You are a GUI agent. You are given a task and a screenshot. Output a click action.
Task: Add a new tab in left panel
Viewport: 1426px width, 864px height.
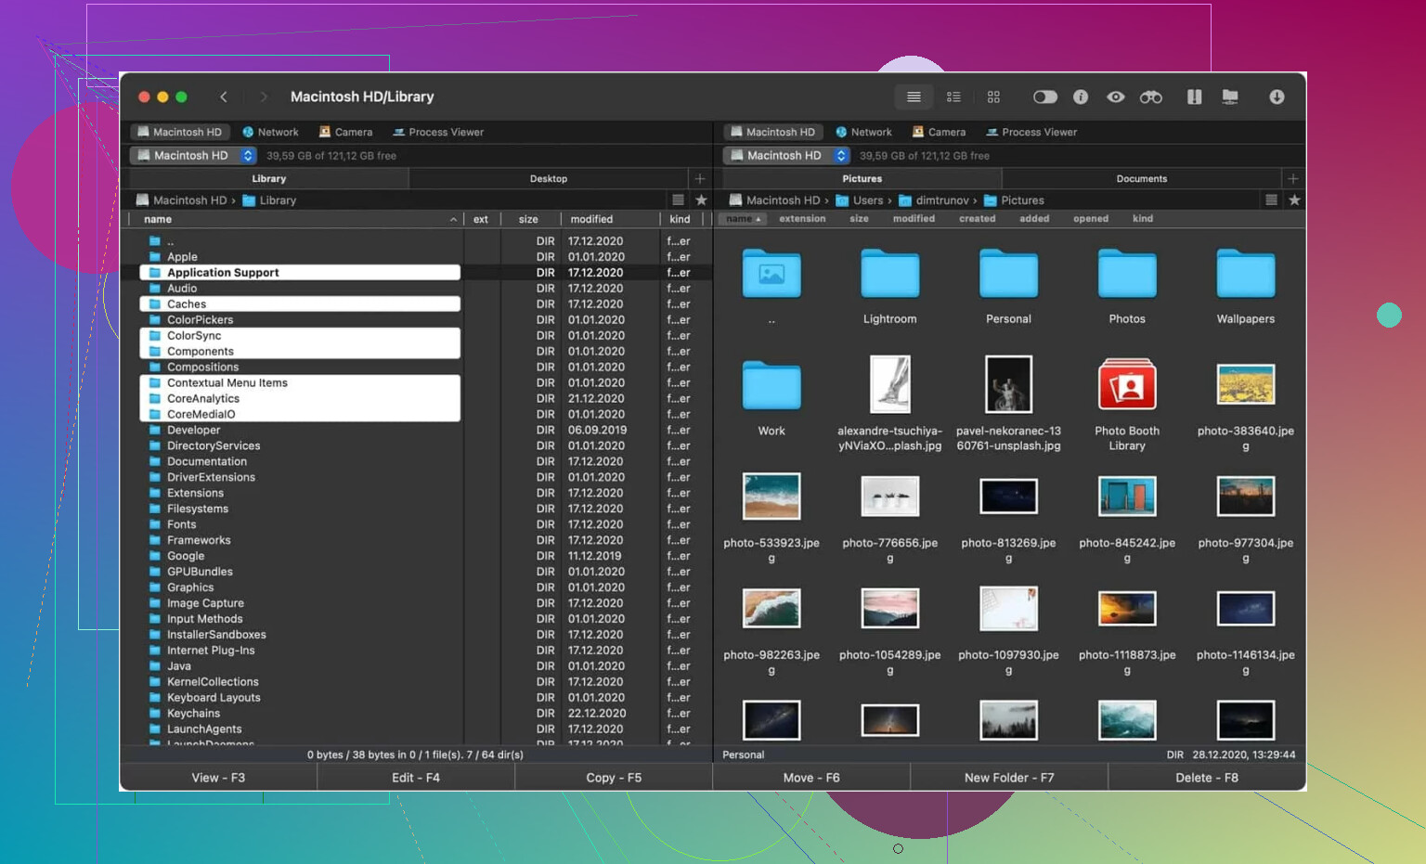[x=700, y=179]
